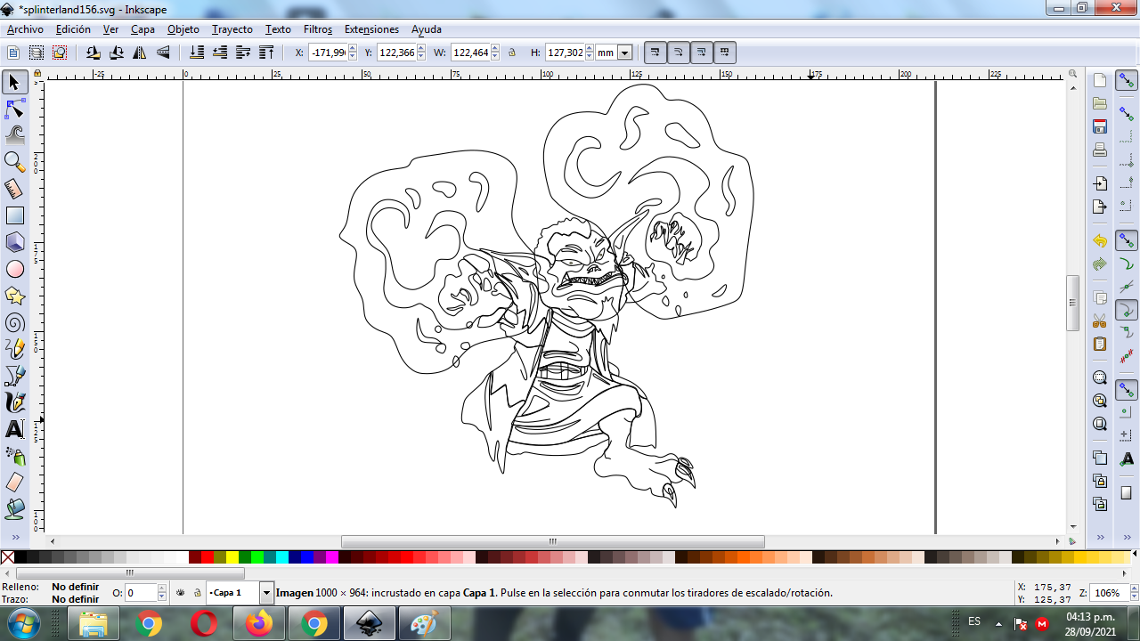
Task: Select the Eraser tool
Action: [x=14, y=483]
